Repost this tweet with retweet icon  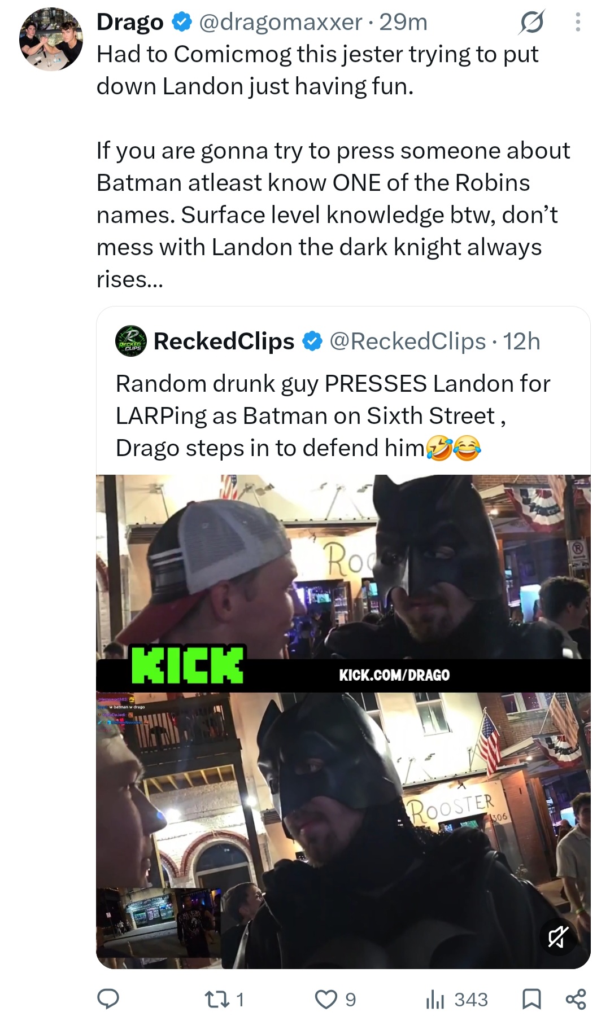click(215, 1000)
